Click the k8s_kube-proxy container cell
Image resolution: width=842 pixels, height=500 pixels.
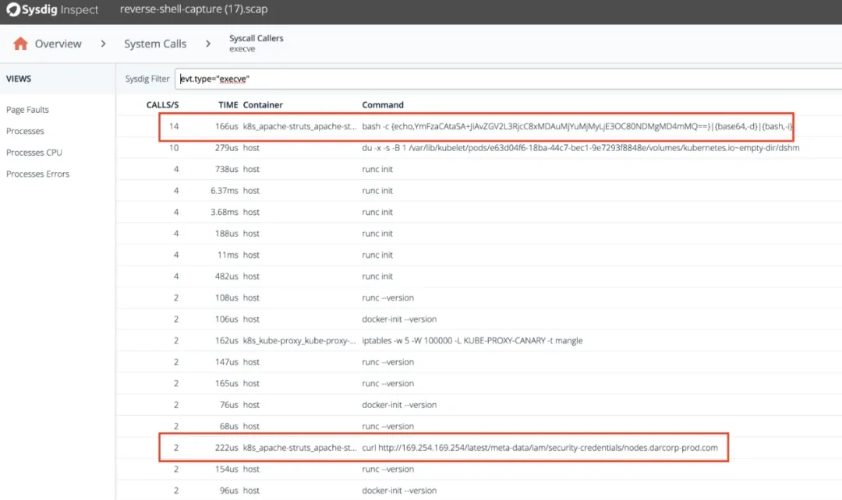299,340
